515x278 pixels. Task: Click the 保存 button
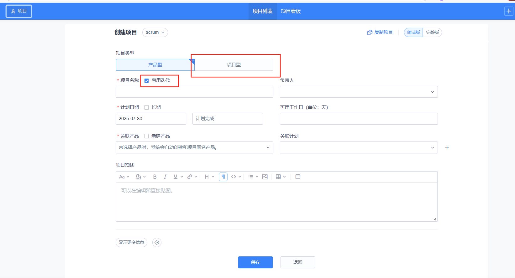255,262
